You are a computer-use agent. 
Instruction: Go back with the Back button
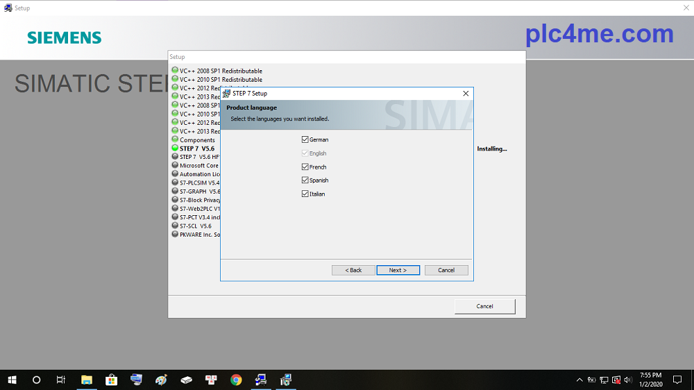(x=353, y=270)
